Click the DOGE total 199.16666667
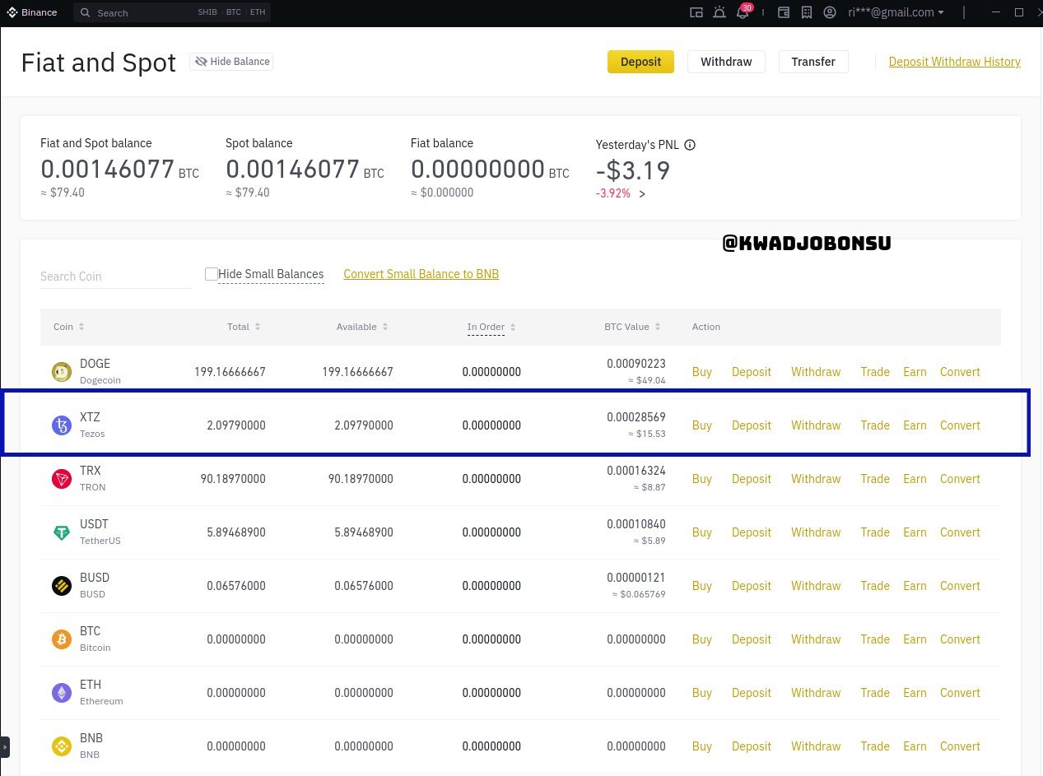The image size is (1043, 776). pos(230,372)
